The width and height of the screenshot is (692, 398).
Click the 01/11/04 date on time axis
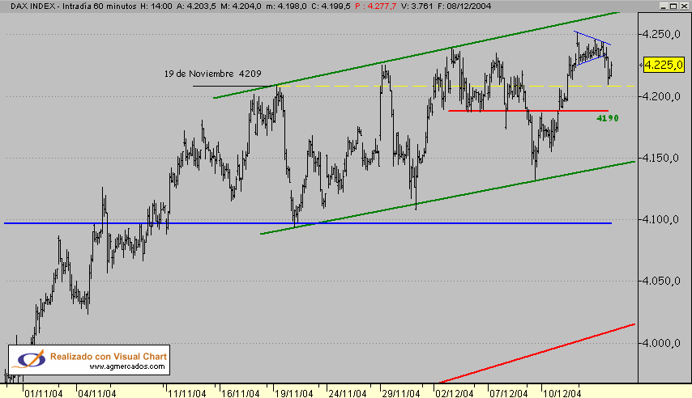point(44,393)
